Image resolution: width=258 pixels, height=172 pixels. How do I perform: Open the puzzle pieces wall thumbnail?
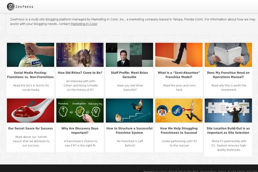coord(228,111)
